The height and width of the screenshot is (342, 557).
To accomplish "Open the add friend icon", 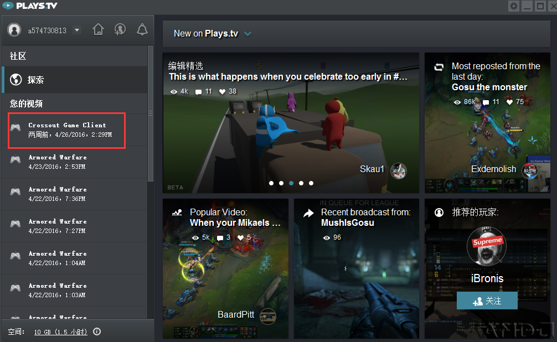I will click(x=120, y=29).
